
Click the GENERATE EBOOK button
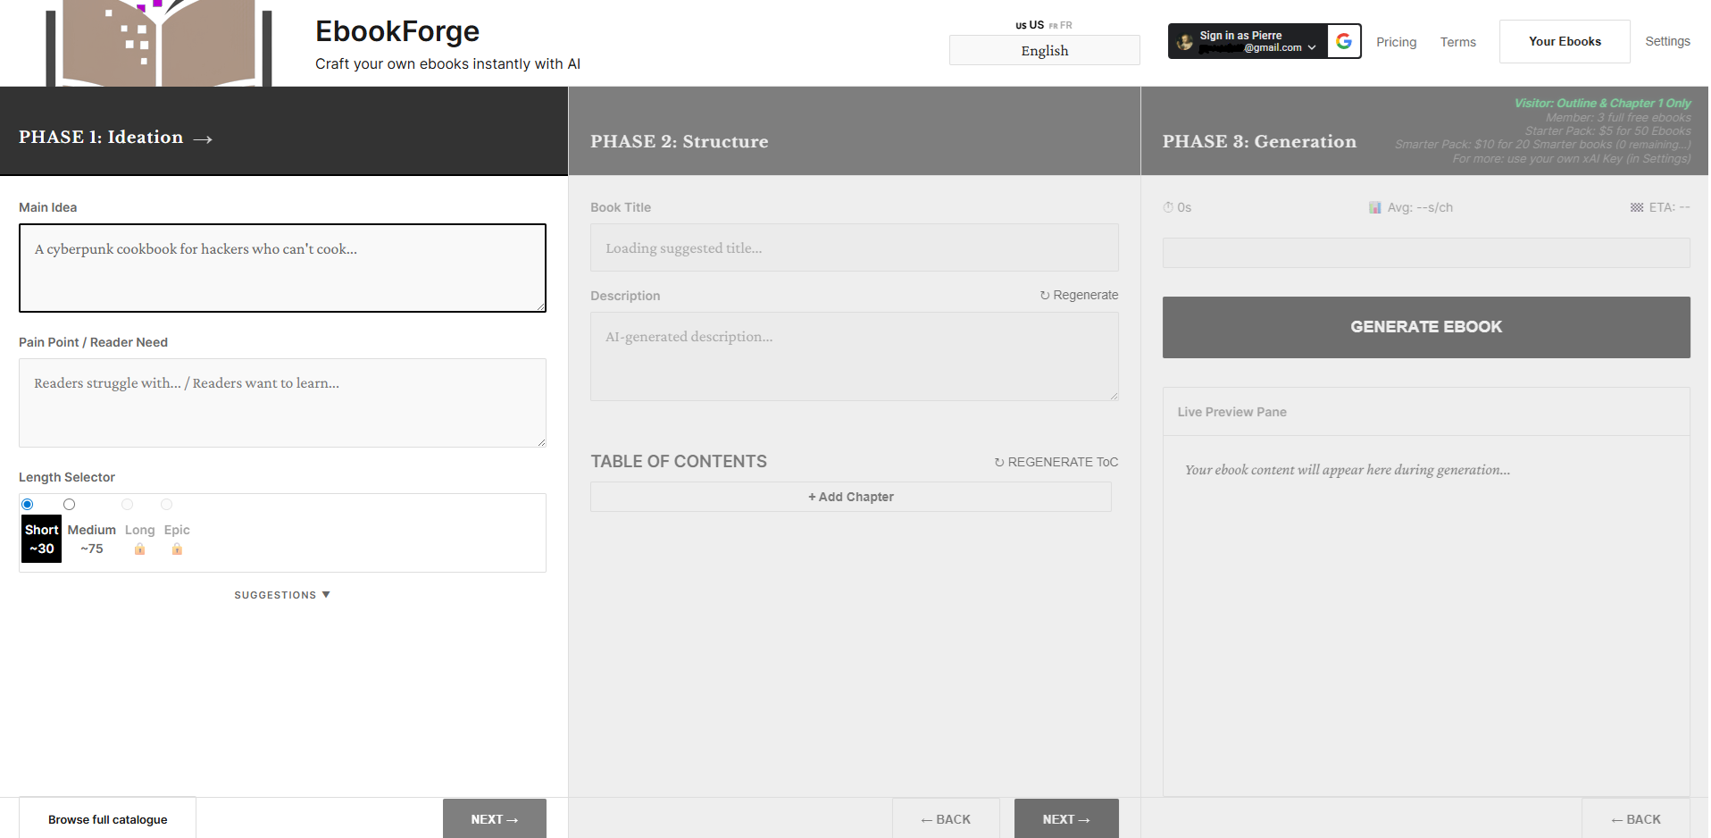click(x=1424, y=327)
